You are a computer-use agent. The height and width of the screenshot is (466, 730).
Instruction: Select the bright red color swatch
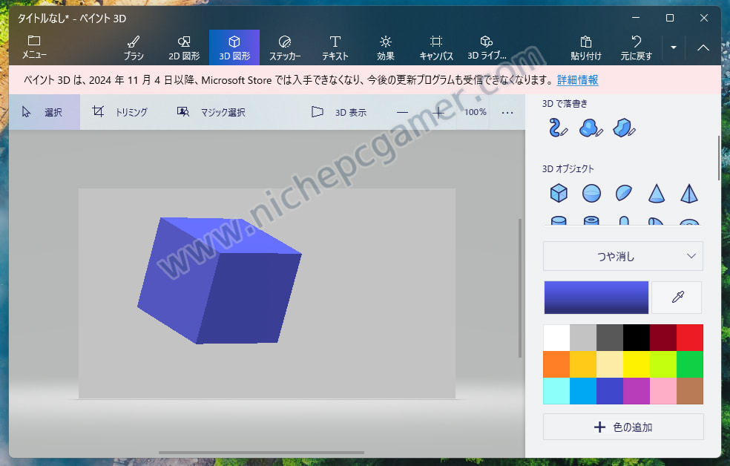[690, 338]
